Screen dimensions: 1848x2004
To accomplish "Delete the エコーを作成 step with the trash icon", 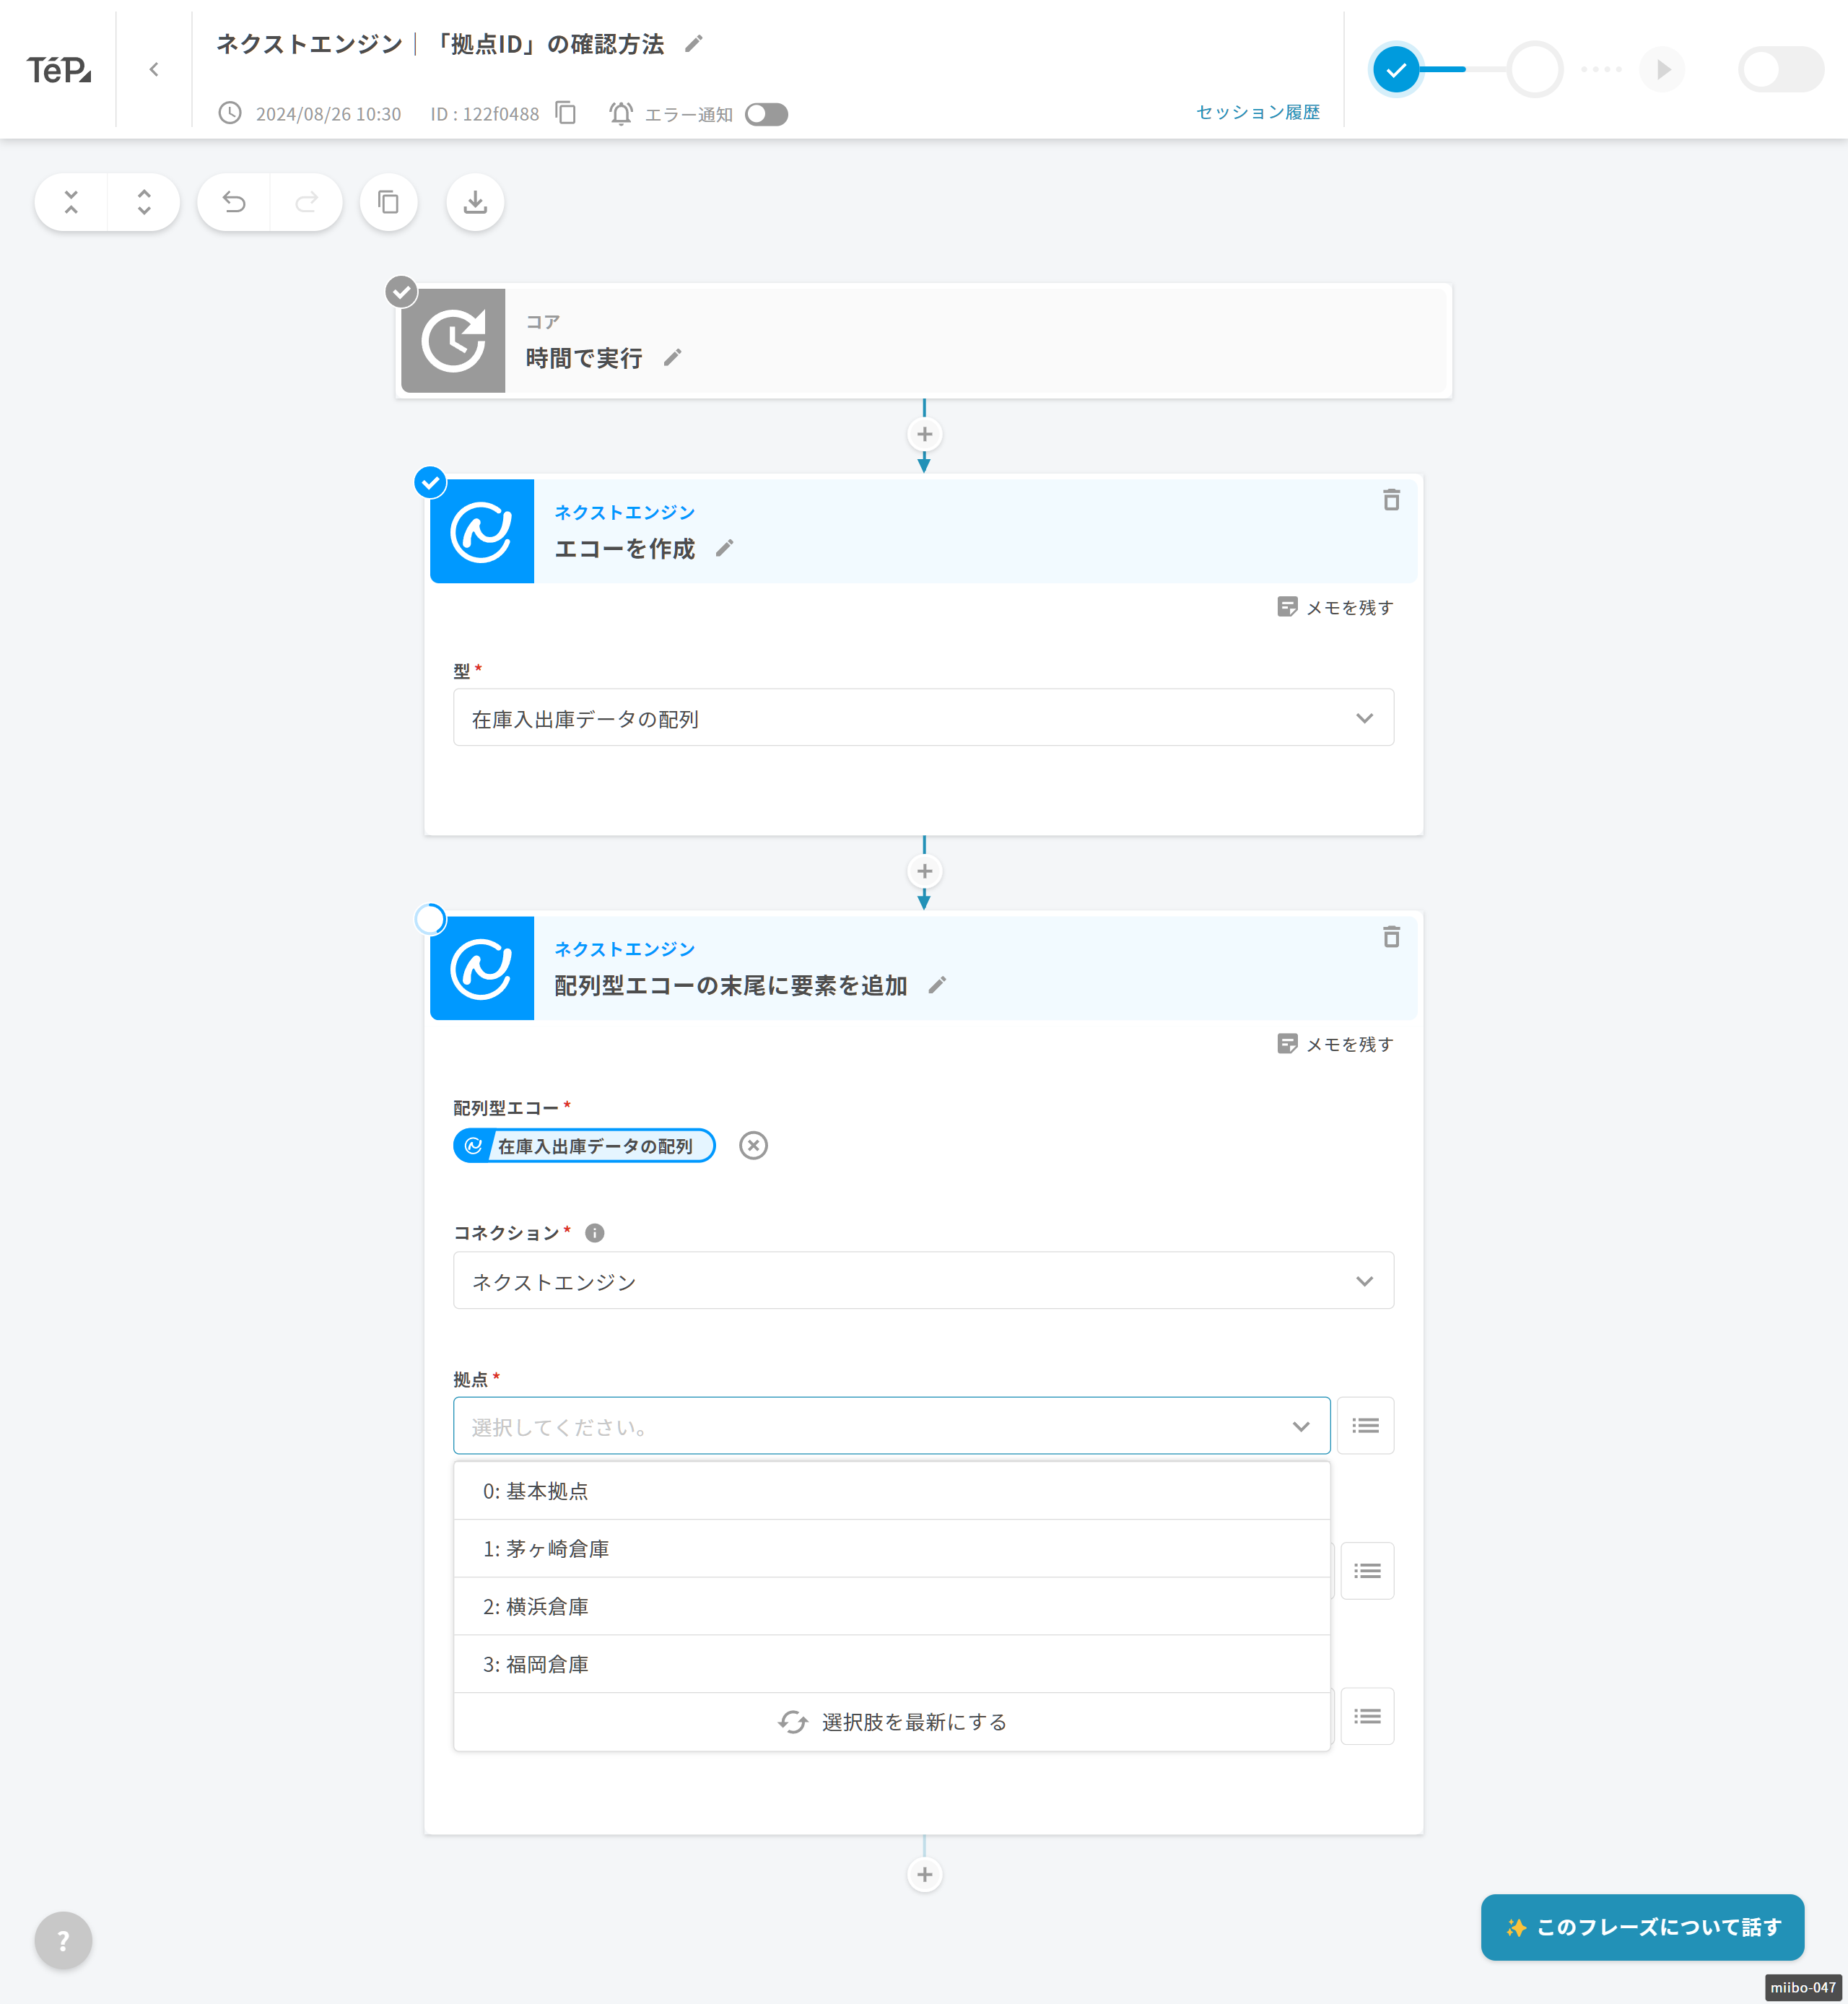I will [x=1391, y=500].
